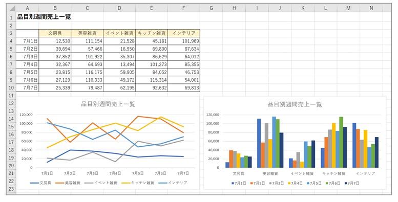Click the bar chart title
Image resolution: width=398 pixels, height=202 pixels.
(x=295, y=104)
